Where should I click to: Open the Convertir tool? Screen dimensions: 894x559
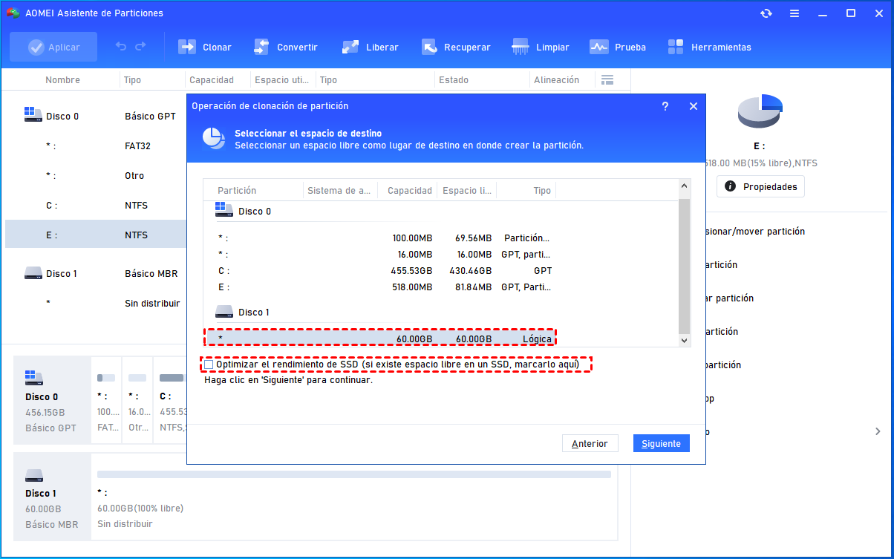[285, 47]
